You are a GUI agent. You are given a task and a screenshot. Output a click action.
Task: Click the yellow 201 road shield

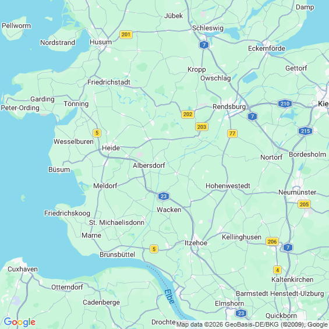pyautogui.click(x=126, y=34)
